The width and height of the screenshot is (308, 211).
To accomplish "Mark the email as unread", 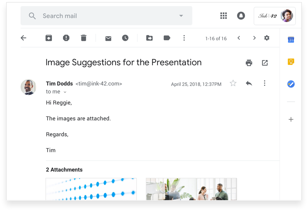I will [x=108, y=38].
